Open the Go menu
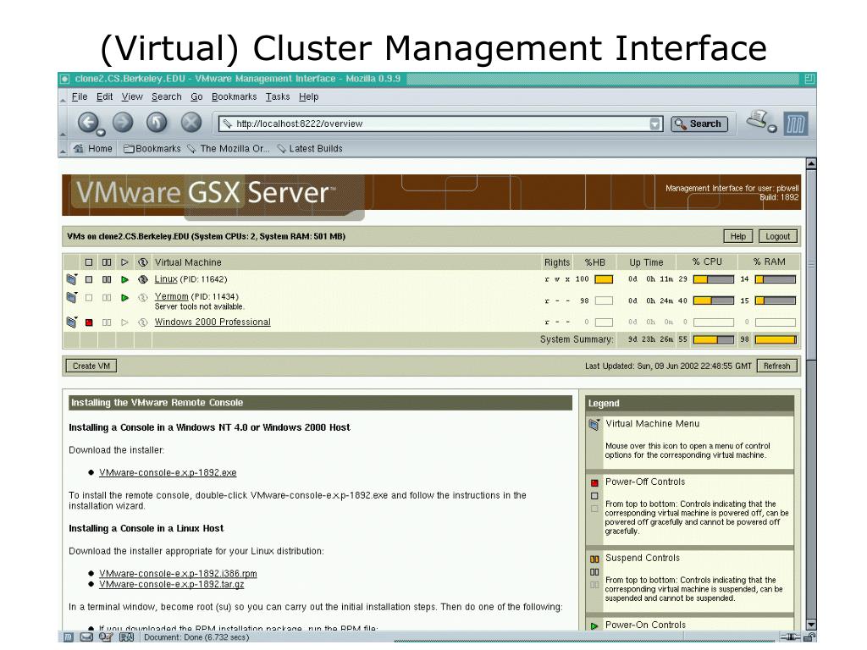This screenshot has width=867, height=650. click(196, 96)
